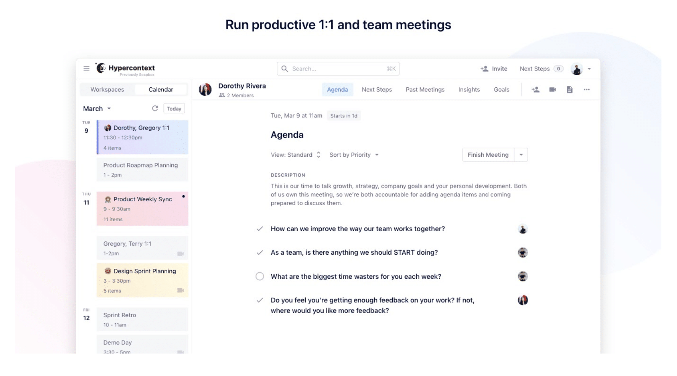Check off 'biggest time wasters' agenda item
The image size is (677, 376).
(x=260, y=276)
